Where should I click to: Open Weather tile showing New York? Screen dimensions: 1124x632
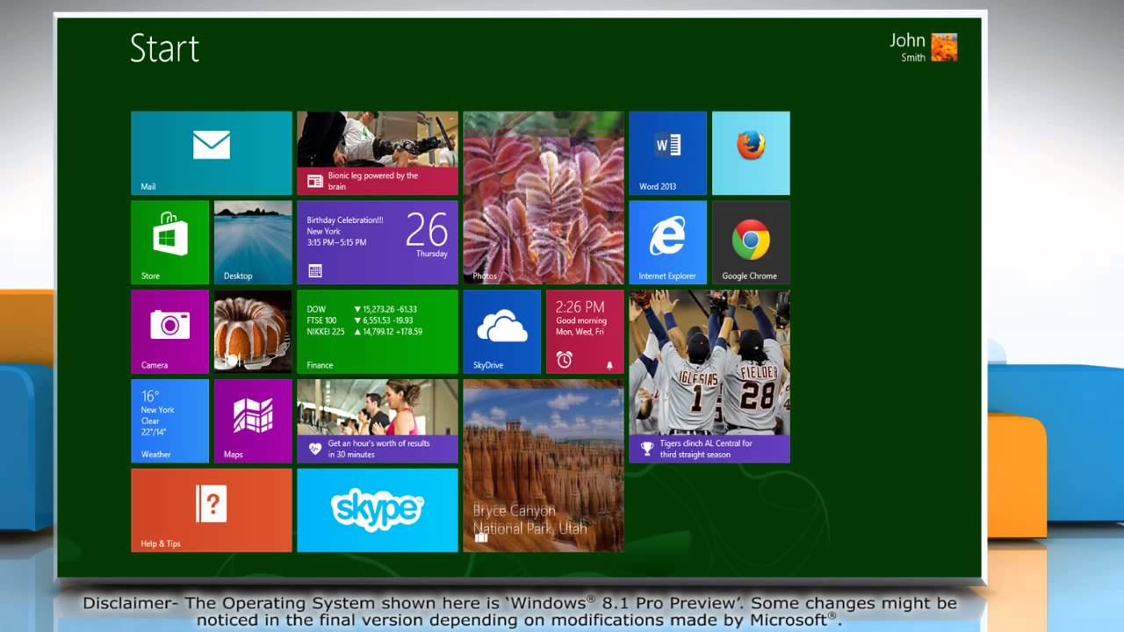[x=169, y=421]
